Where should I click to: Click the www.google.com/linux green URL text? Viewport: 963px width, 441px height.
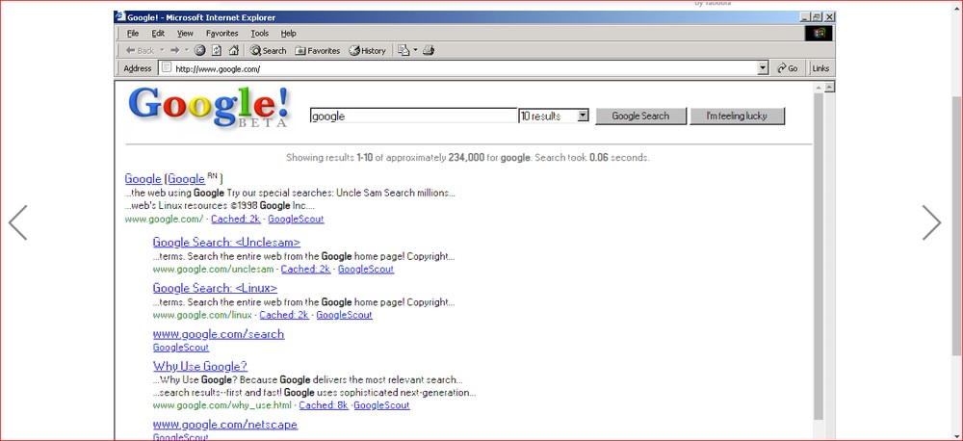202,315
